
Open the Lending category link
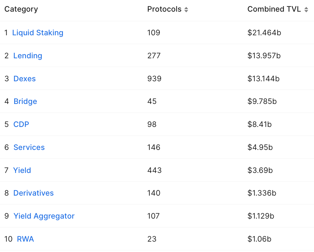[27, 56]
